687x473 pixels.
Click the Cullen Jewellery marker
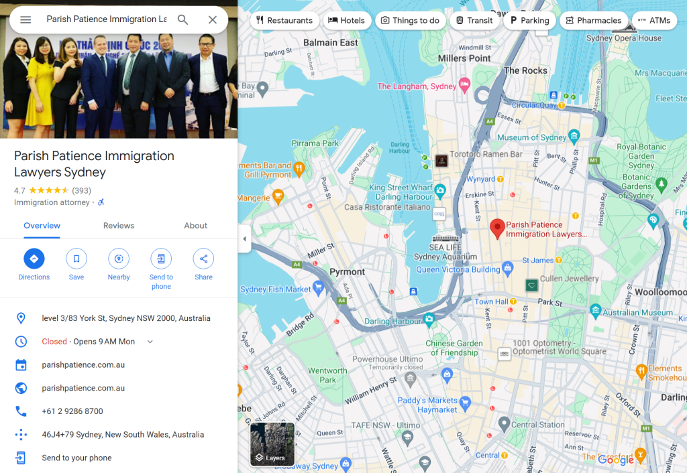[x=531, y=285]
